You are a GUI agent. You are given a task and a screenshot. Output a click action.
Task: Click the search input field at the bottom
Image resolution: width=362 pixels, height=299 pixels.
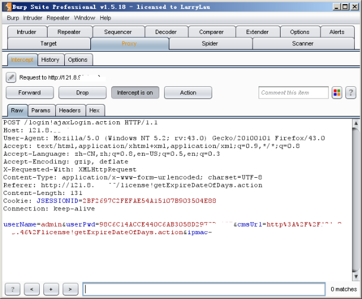coord(202,289)
